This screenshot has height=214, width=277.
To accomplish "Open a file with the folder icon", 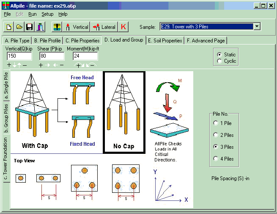I will [x=19, y=27].
